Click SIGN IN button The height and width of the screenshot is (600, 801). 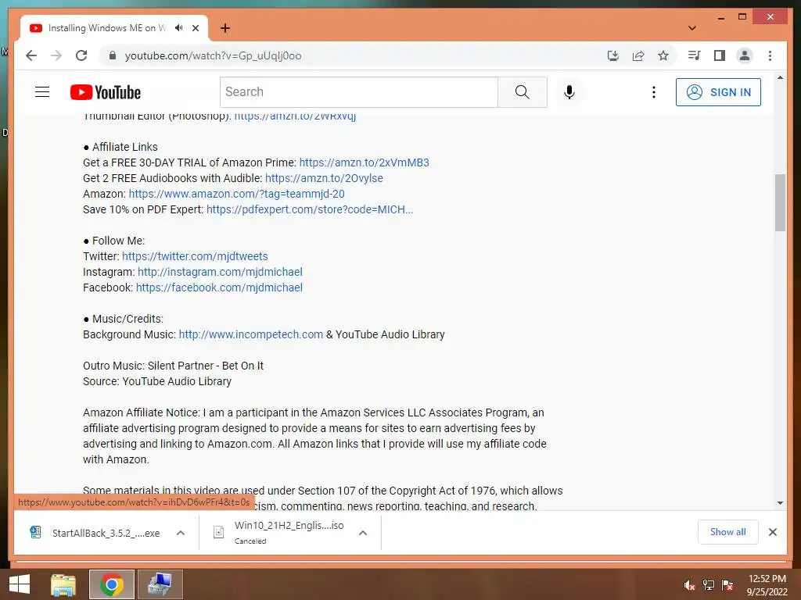(718, 92)
